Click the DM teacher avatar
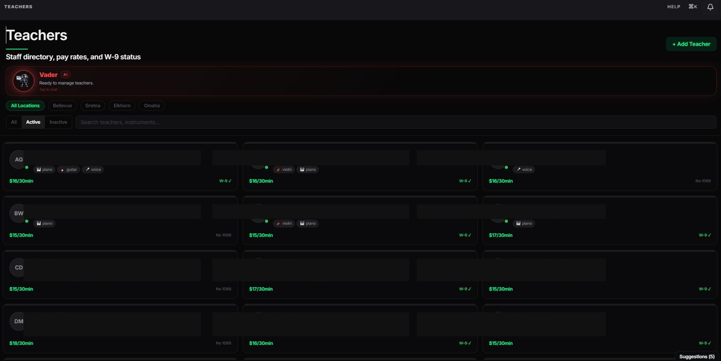The width and height of the screenshot is (721, 361). pyautogui.click(x=18, y=321)
